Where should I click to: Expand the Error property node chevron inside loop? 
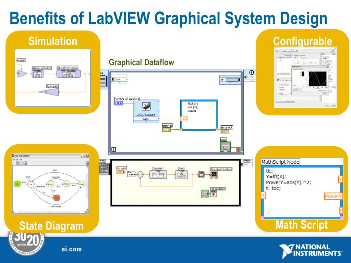pos(119,83)
